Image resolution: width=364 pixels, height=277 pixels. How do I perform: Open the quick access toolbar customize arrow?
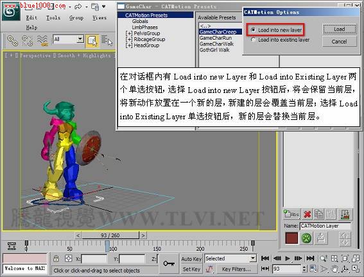[104, 6]
